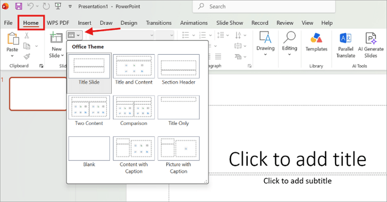Click the search box

pos(264,7)
